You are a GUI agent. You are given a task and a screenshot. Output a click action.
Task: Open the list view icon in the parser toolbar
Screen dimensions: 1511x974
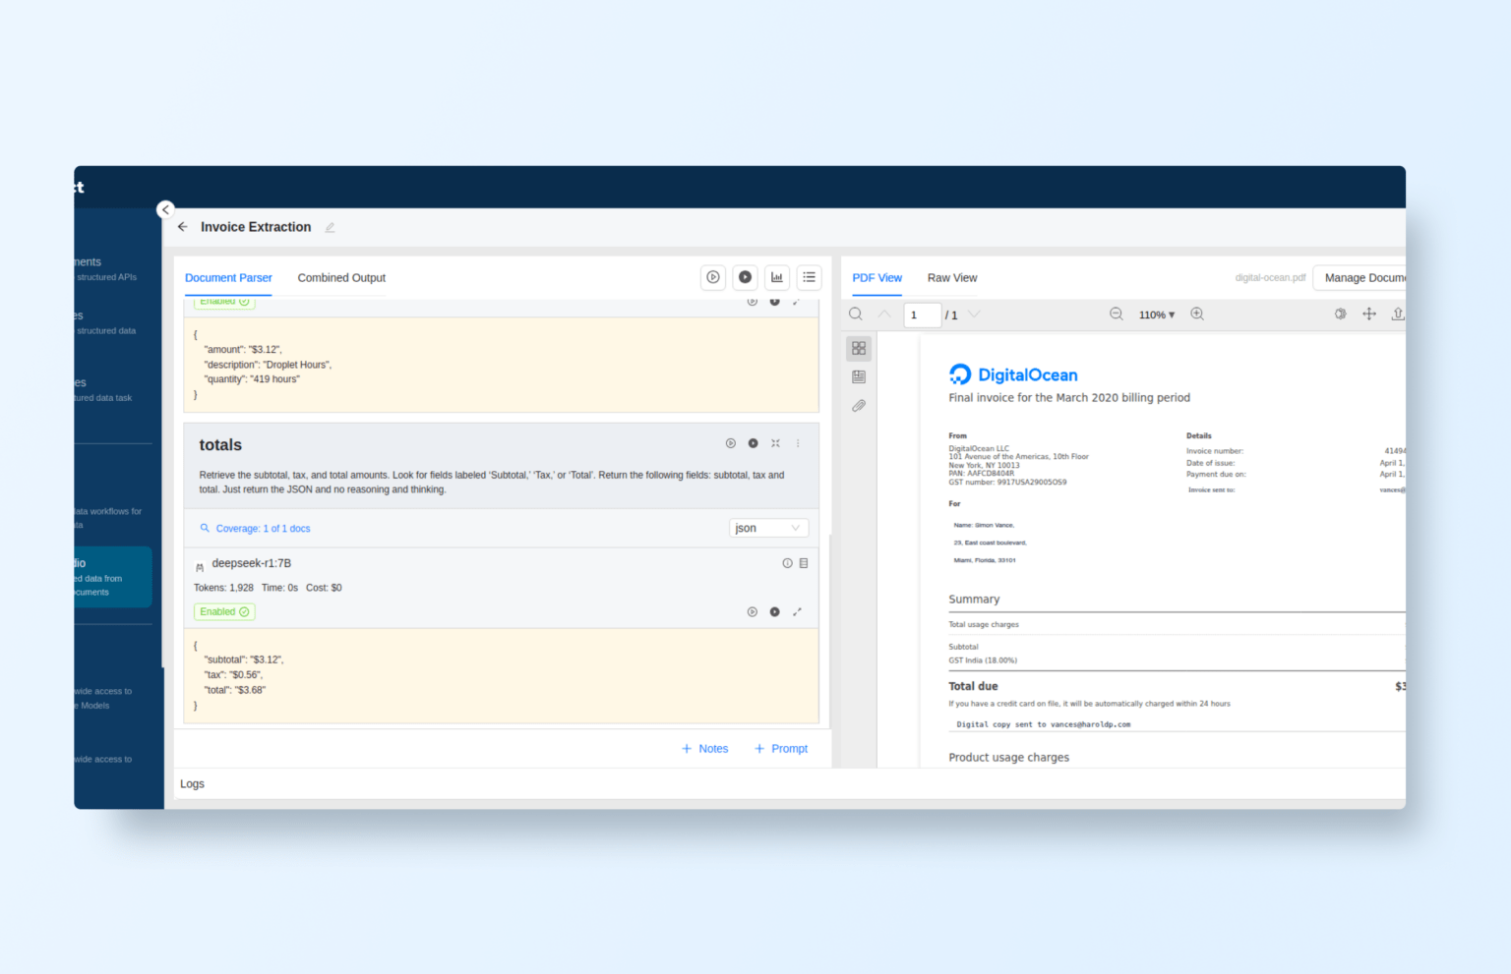(x=809, y=277)
